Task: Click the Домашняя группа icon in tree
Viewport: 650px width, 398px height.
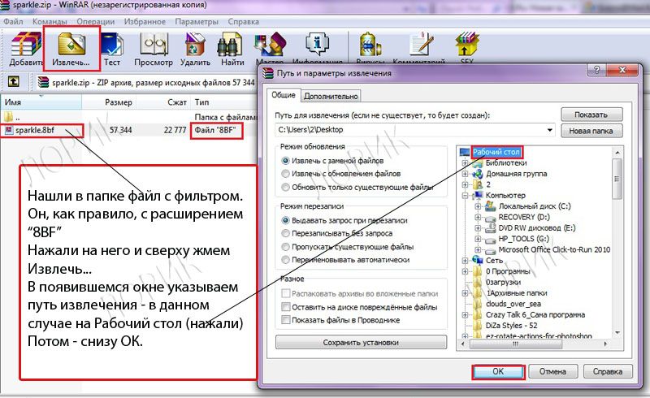Action: [x=478, y=174]
